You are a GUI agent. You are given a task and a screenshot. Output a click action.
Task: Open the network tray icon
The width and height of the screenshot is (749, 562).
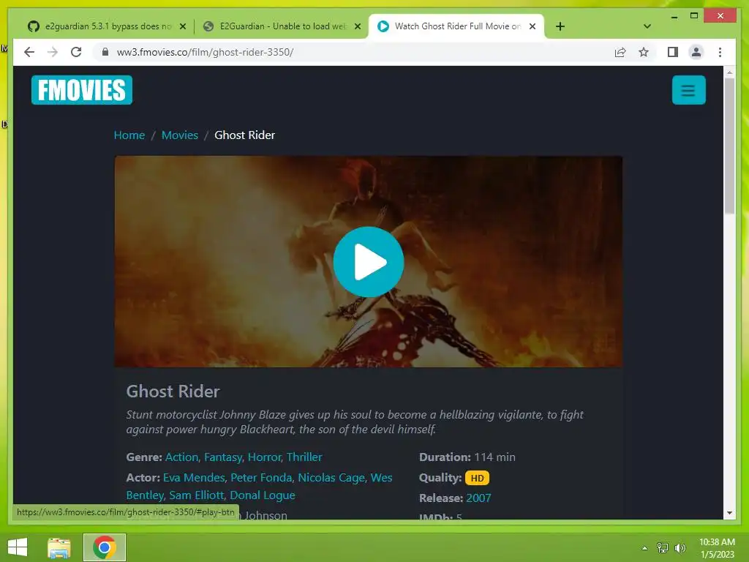point(663,548)
